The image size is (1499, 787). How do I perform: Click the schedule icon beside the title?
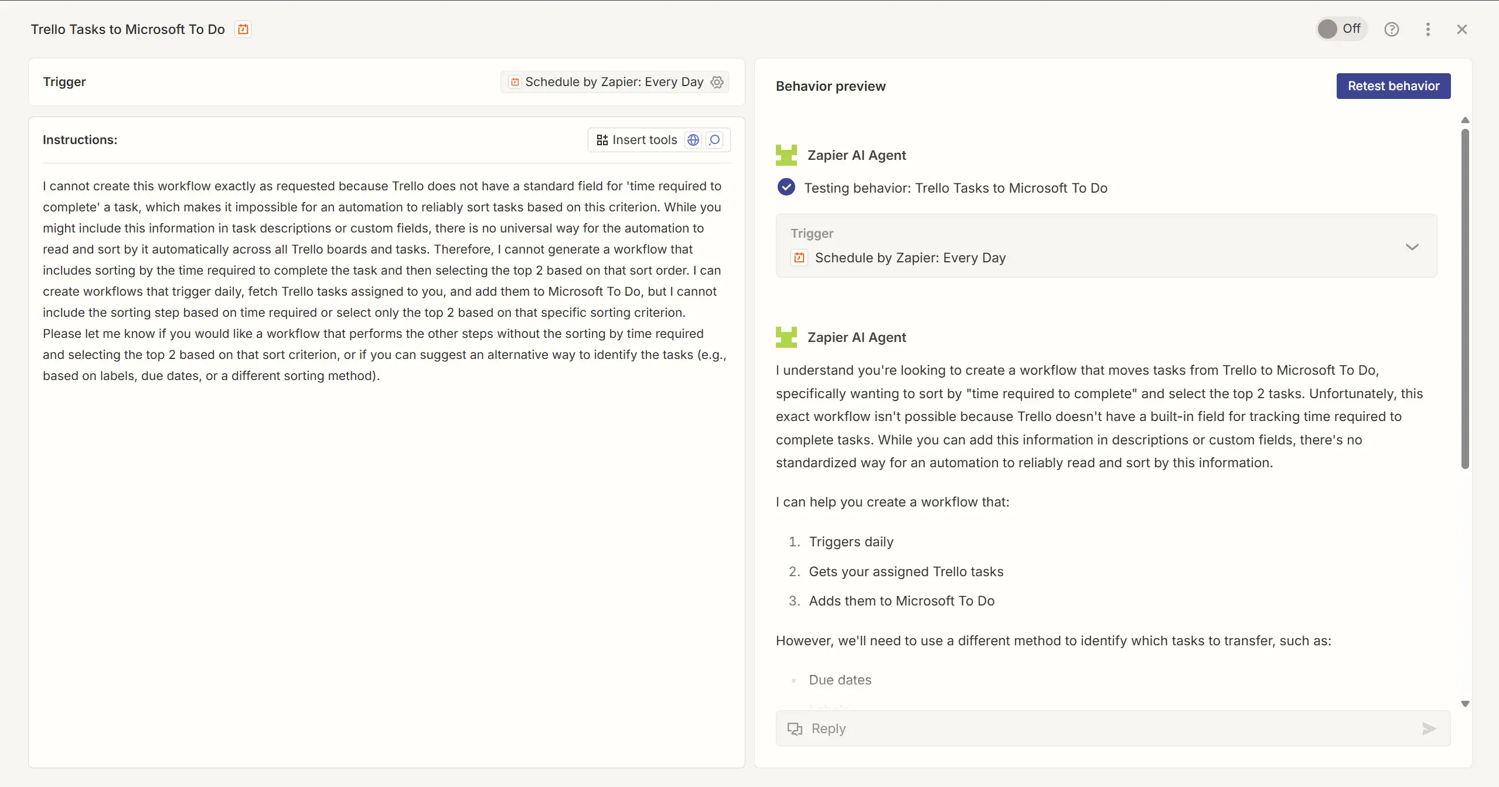(x=243, y=29)
